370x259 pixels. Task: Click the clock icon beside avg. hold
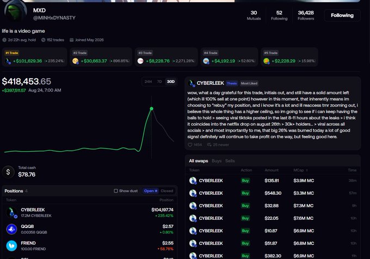[4, 40]
